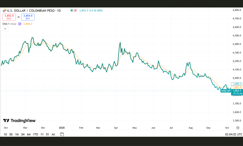
Task: Select the 5D time range
Action: [x=11, y=134]
